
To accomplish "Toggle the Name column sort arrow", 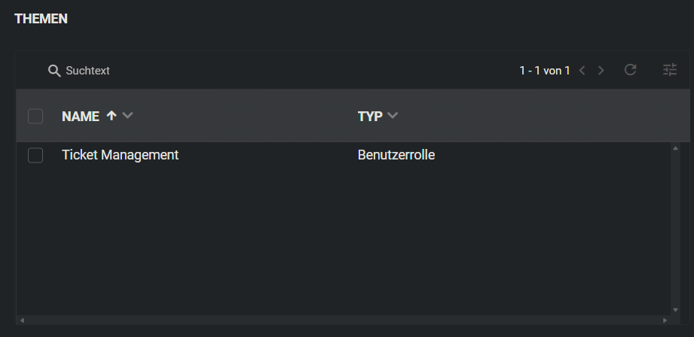I will coord(112,116).
